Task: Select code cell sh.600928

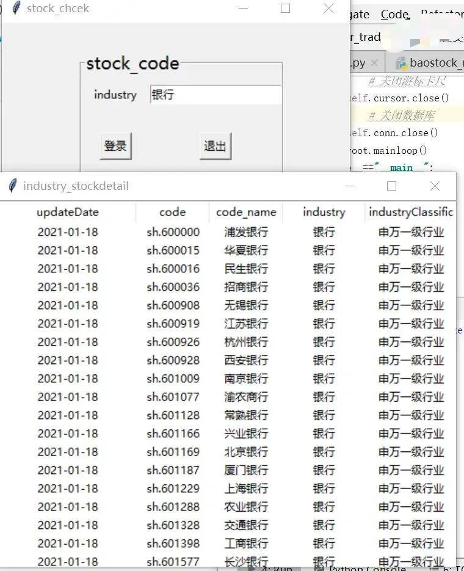Action: pos(173,360)
